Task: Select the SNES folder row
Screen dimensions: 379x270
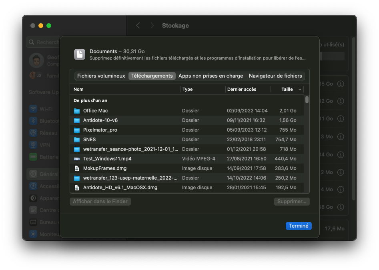Action: tap(187, 140)
